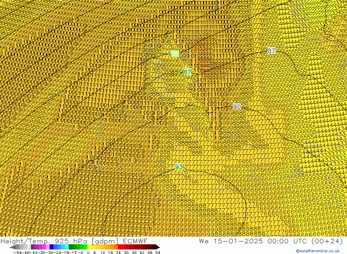347x254 pixels.
Task: Click the legend's right dark arrow end
Action: click(x=158, y=247)
